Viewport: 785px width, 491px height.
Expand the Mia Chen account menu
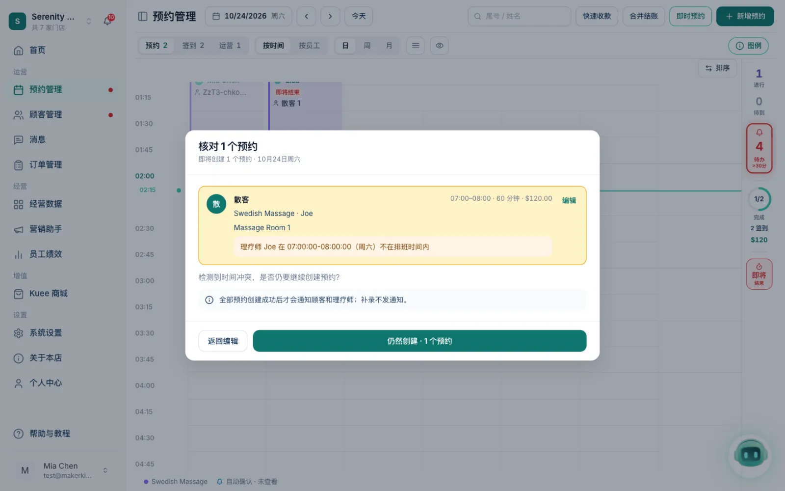pyautogui.click(x=63, y=470)
